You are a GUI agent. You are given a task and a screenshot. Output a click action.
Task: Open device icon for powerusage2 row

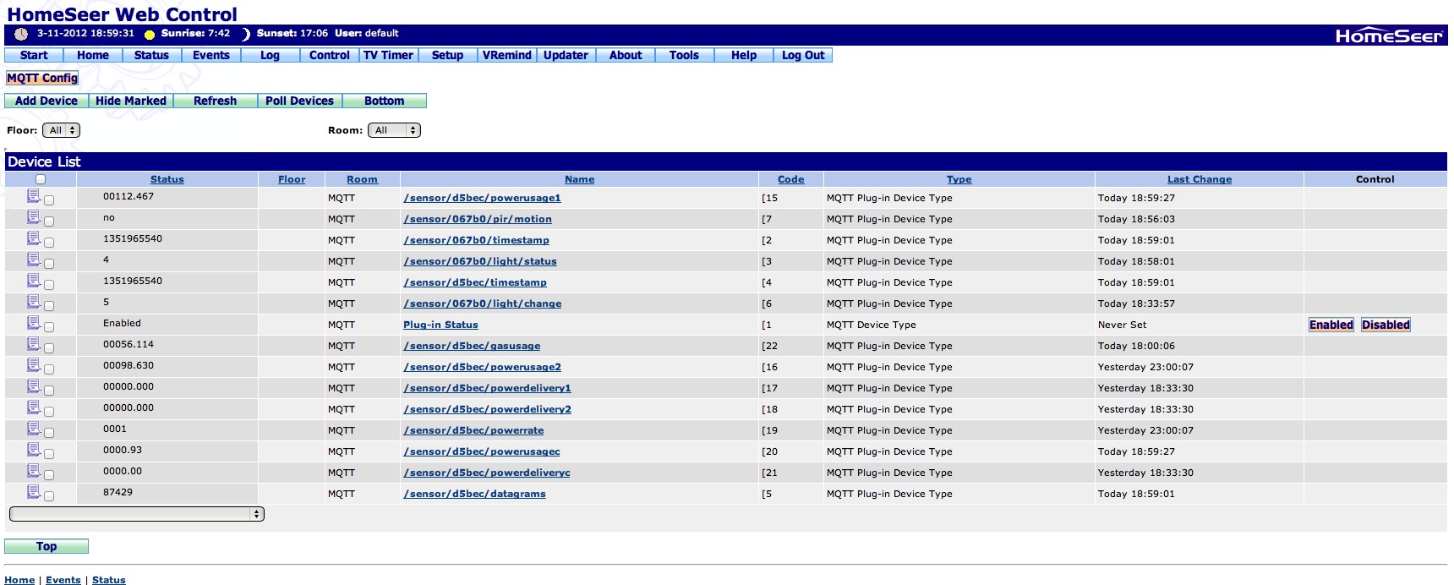click(x=34, y=365)
